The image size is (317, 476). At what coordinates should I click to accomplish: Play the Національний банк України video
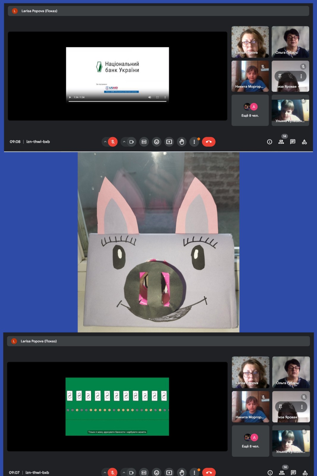(x=70, y=97)
